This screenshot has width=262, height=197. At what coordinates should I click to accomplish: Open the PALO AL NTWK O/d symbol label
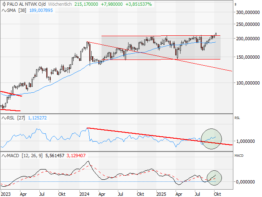point(24,3)
